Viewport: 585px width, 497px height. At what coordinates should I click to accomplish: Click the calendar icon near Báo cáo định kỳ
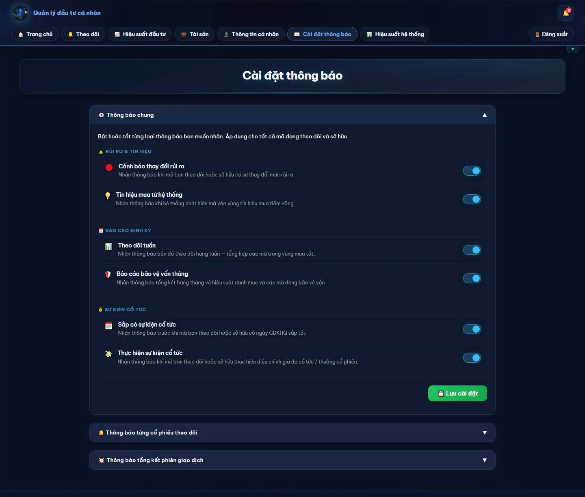click(101, 230)
